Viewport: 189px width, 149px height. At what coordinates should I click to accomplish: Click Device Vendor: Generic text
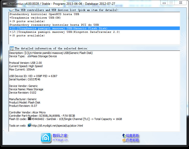(23, 86)
